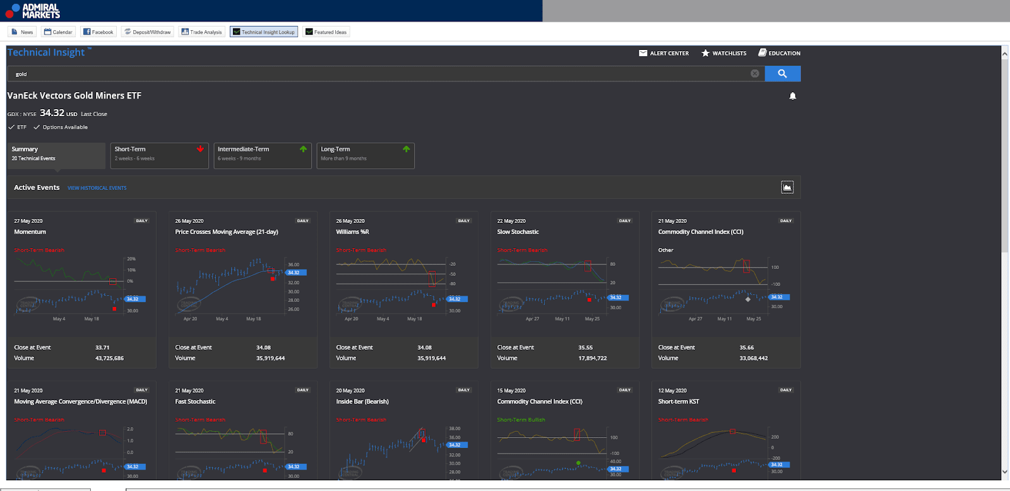The image size is (1010, 491).
Task: Click the Slow Stochastic title
Action: [518, 232]
